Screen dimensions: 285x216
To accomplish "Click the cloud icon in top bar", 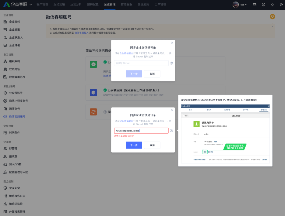I will click(272, 5).
